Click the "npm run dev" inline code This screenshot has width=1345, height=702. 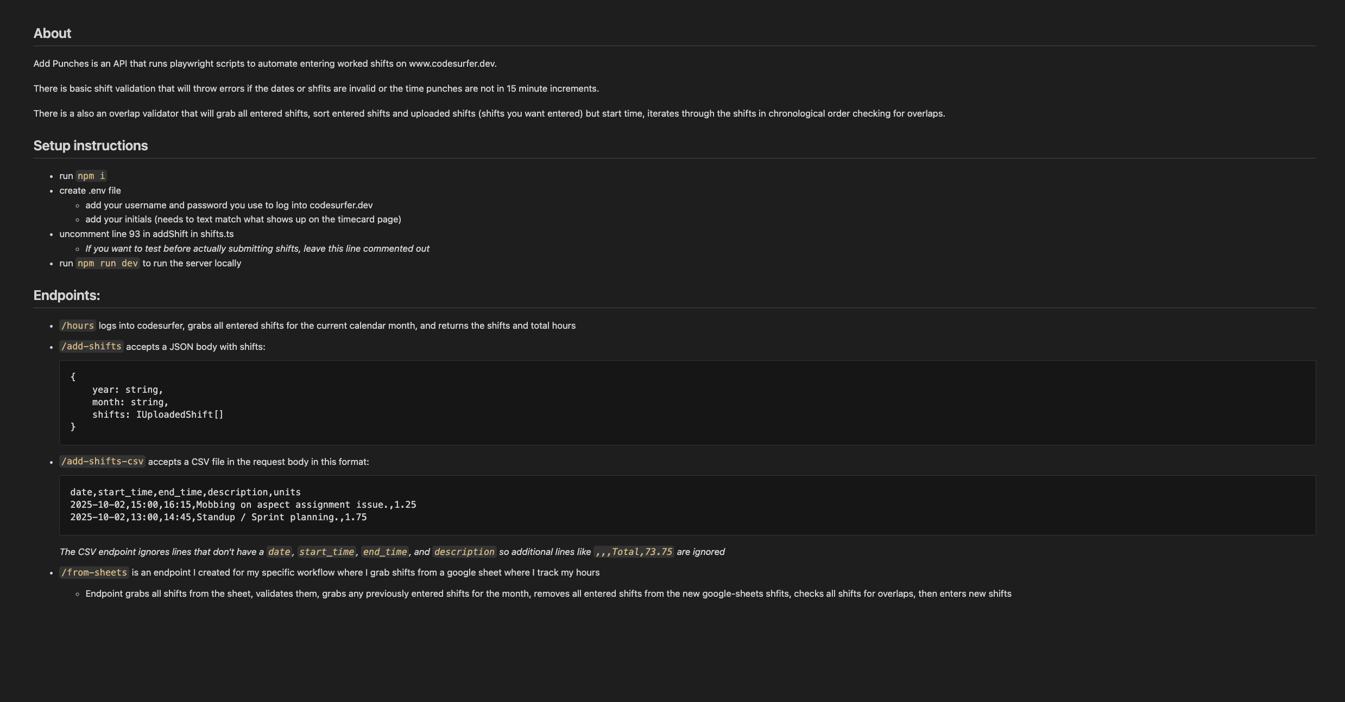click(108, 263)
